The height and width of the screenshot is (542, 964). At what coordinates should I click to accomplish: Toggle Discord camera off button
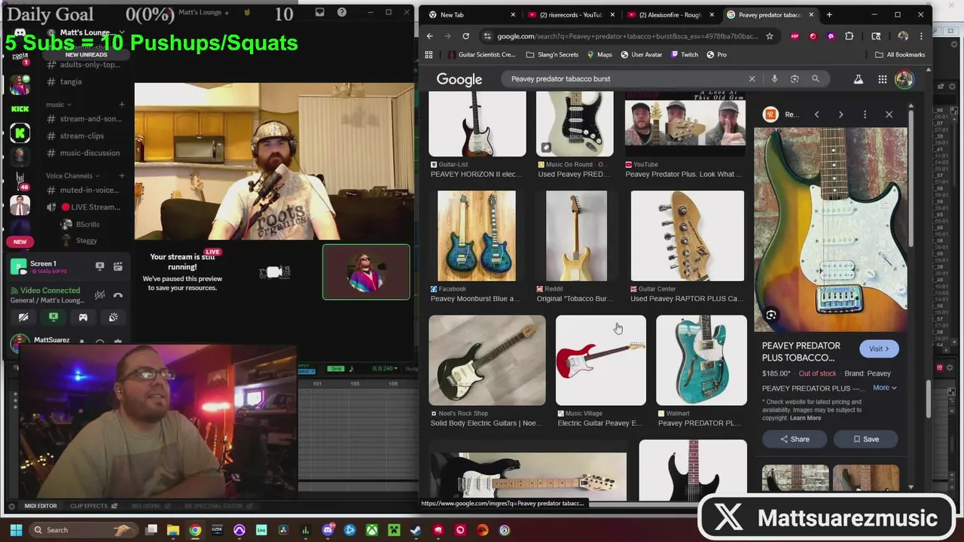23,317
